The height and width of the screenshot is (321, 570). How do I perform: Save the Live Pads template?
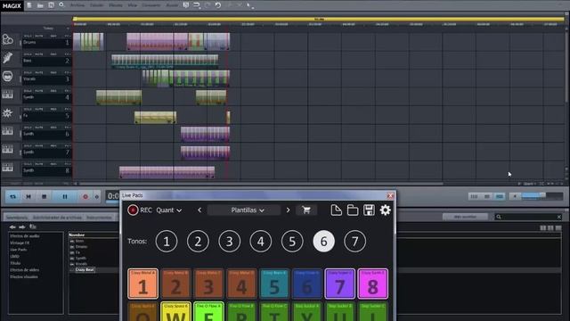coord(369,210)
